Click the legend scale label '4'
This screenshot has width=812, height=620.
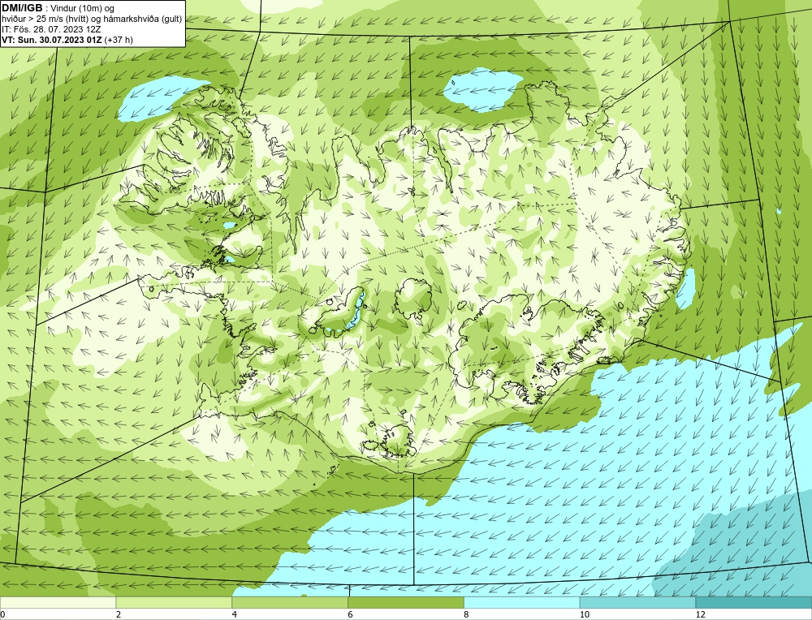point(235,614)
